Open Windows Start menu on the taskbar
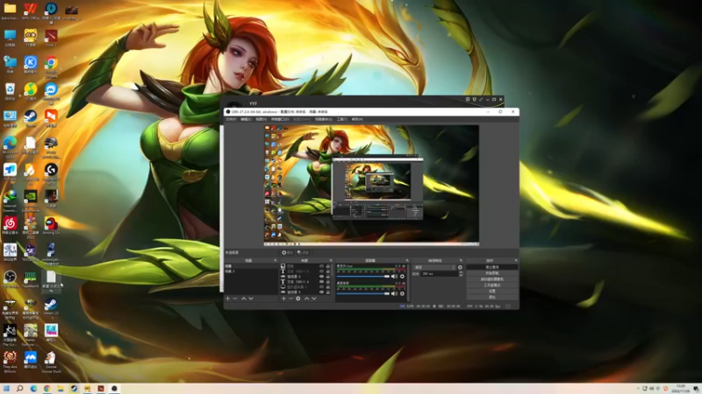The image size is (702, 394). [6, 389]
